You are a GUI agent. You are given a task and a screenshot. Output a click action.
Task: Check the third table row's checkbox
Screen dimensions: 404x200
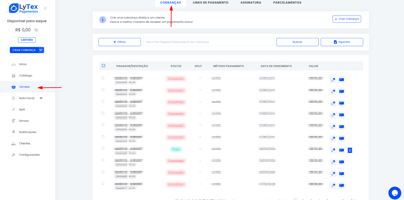click(103, 102)
